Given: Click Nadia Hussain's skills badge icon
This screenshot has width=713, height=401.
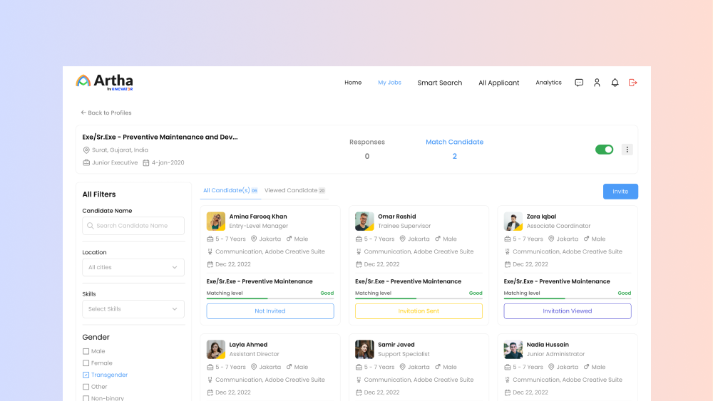Looking at the screenshot, I should click(507, 380).
